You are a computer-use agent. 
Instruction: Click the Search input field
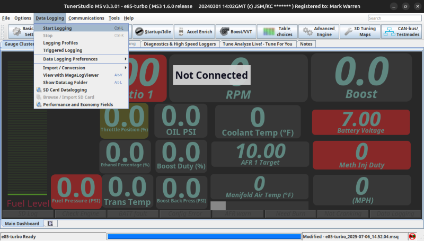click(x=395, y=18)
